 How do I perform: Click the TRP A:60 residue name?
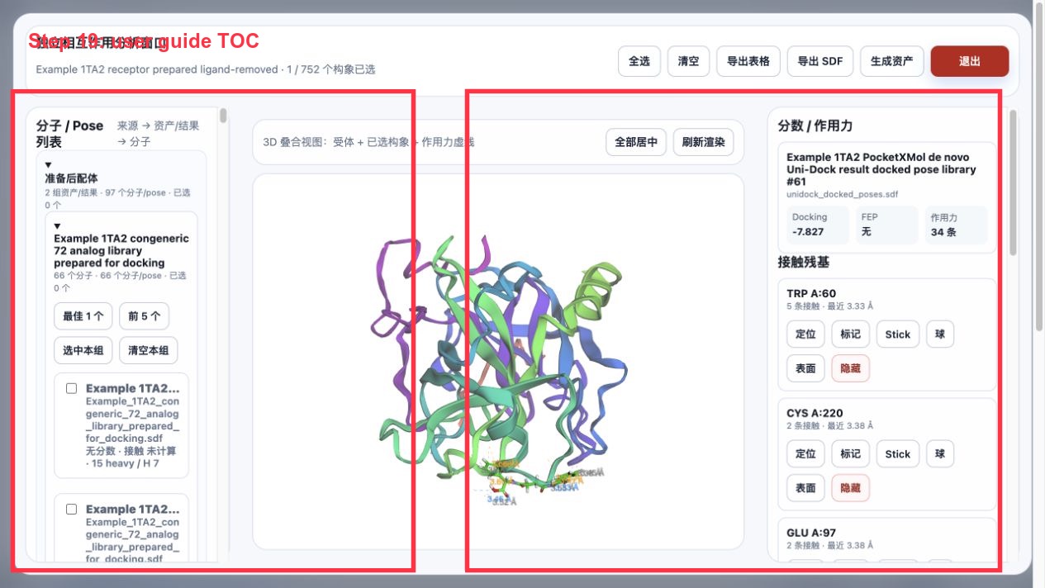(x=811, y=293)
